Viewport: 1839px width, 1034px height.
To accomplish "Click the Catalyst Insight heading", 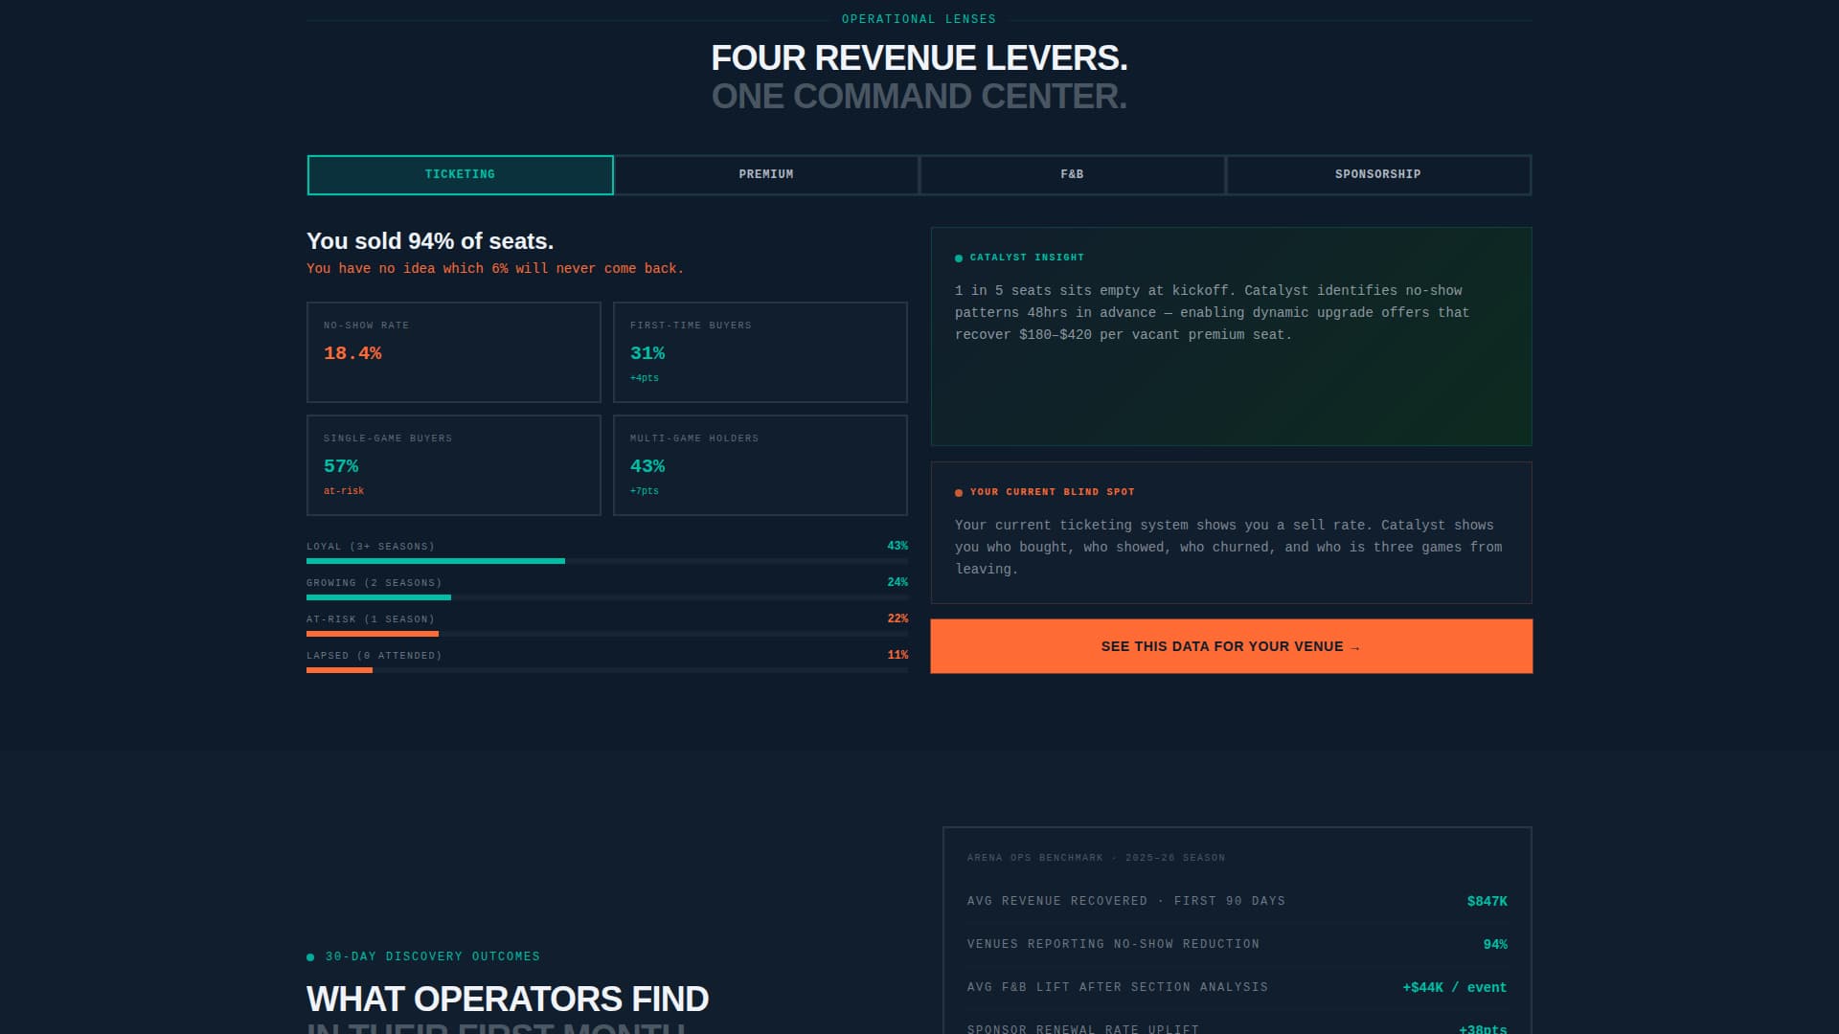I will tap(1027, 258).
